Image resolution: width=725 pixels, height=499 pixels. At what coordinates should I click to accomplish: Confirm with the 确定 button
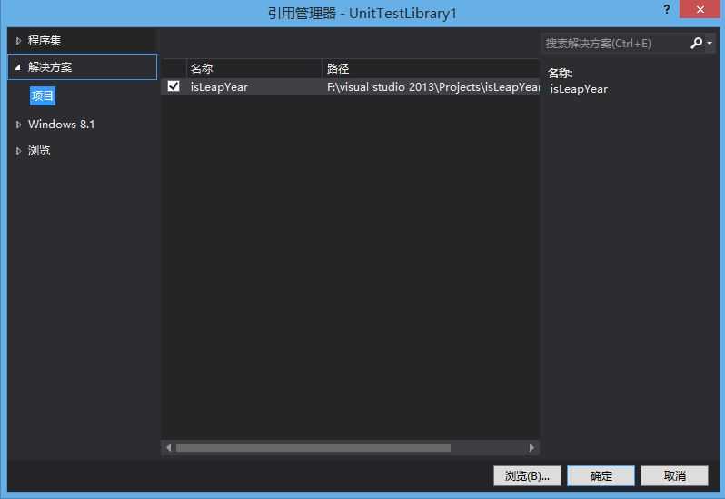(x=601, y=476)
